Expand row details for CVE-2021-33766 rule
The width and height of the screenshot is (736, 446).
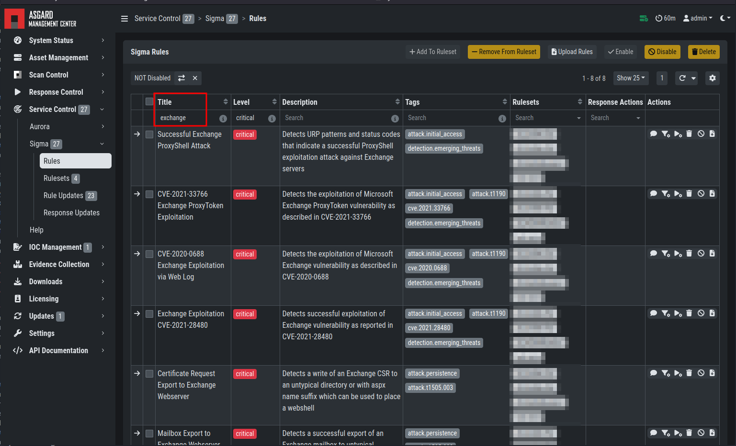pos(137,194)
